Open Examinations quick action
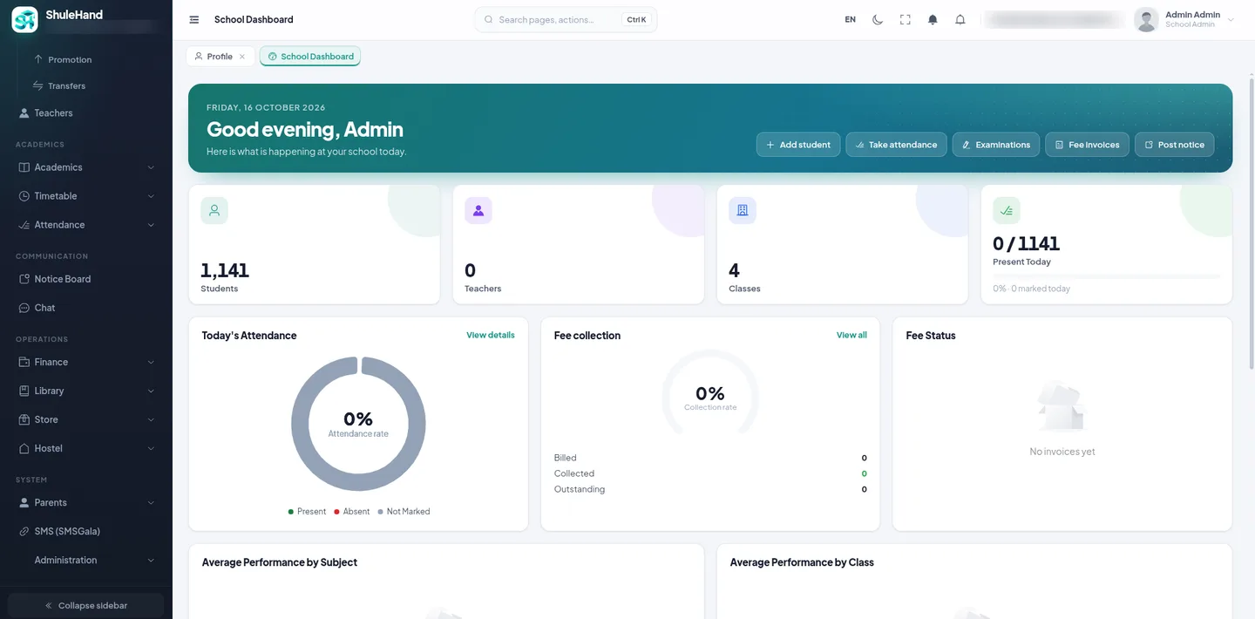This screenshot has width=1255, height=619. [x=996, y=145]
